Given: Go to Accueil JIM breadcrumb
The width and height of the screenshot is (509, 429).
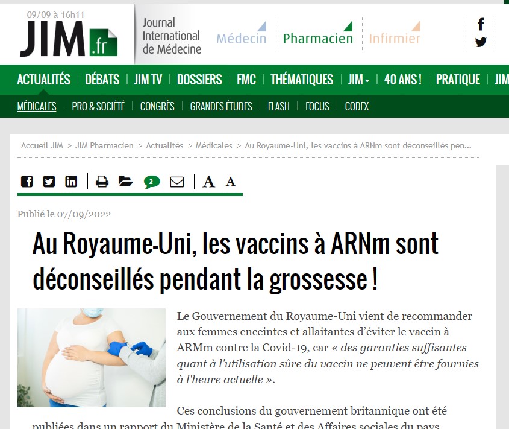Looking at the screenshot, I should point(42,145).
